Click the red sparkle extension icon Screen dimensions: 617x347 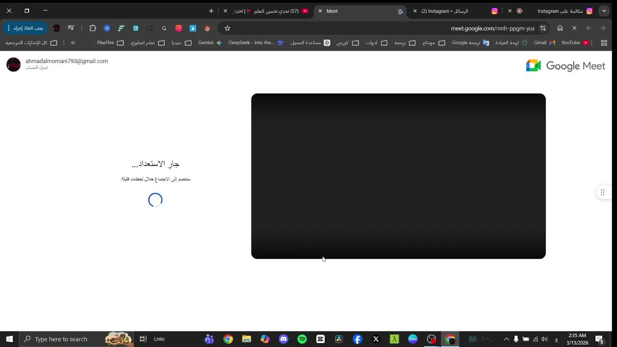[x=178, y=28]
